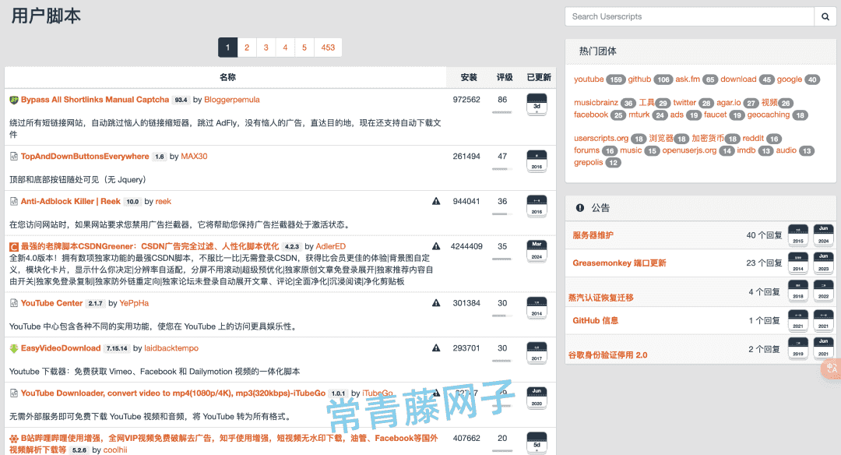This screenshot has width=841, height=455.
Task: Open the geocaching group tag
Action: 768,115
